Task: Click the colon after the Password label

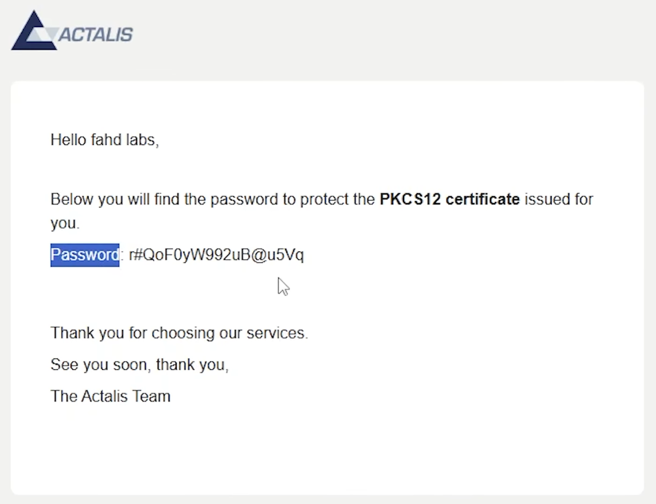Action: [122, 255]
